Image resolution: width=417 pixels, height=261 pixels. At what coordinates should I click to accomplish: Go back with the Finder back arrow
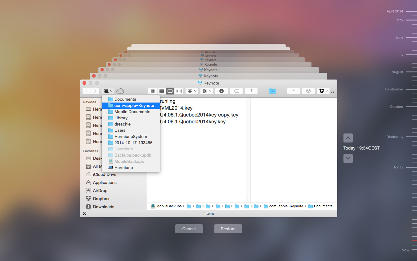tap(87, 91)
